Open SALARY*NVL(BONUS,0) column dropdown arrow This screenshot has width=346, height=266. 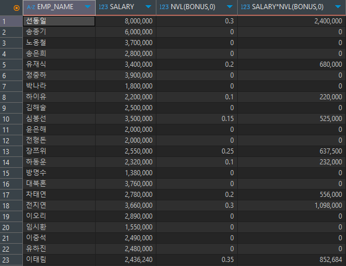tap(338, 7)
